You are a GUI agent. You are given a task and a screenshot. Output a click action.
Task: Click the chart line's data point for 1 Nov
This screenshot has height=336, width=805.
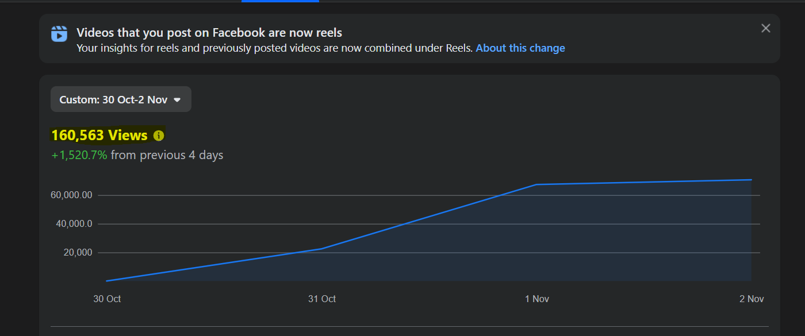[x=536, y=184]
